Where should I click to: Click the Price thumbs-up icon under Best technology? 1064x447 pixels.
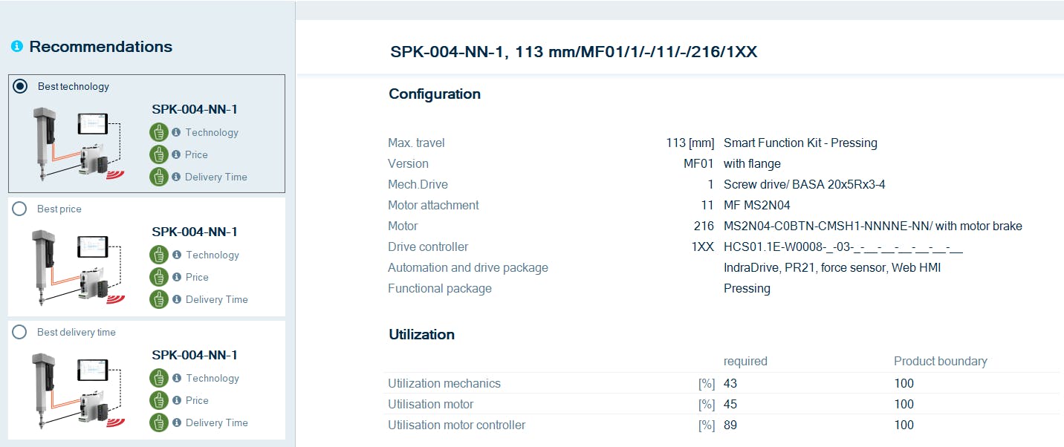pos(158,154)
